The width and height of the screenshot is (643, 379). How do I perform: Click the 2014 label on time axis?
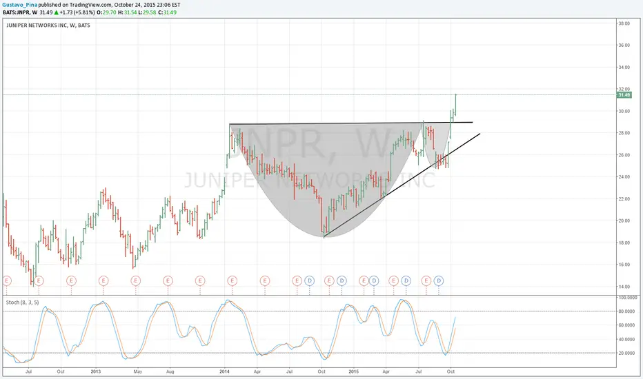pos(224,371)
